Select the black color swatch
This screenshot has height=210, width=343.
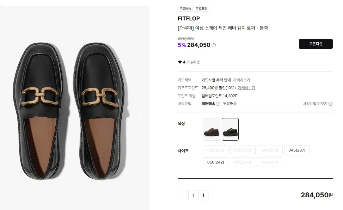click(230, 129)
